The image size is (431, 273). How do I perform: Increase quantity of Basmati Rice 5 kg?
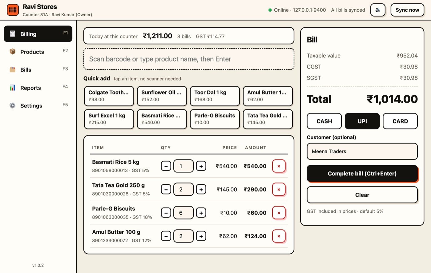(201, 166)
